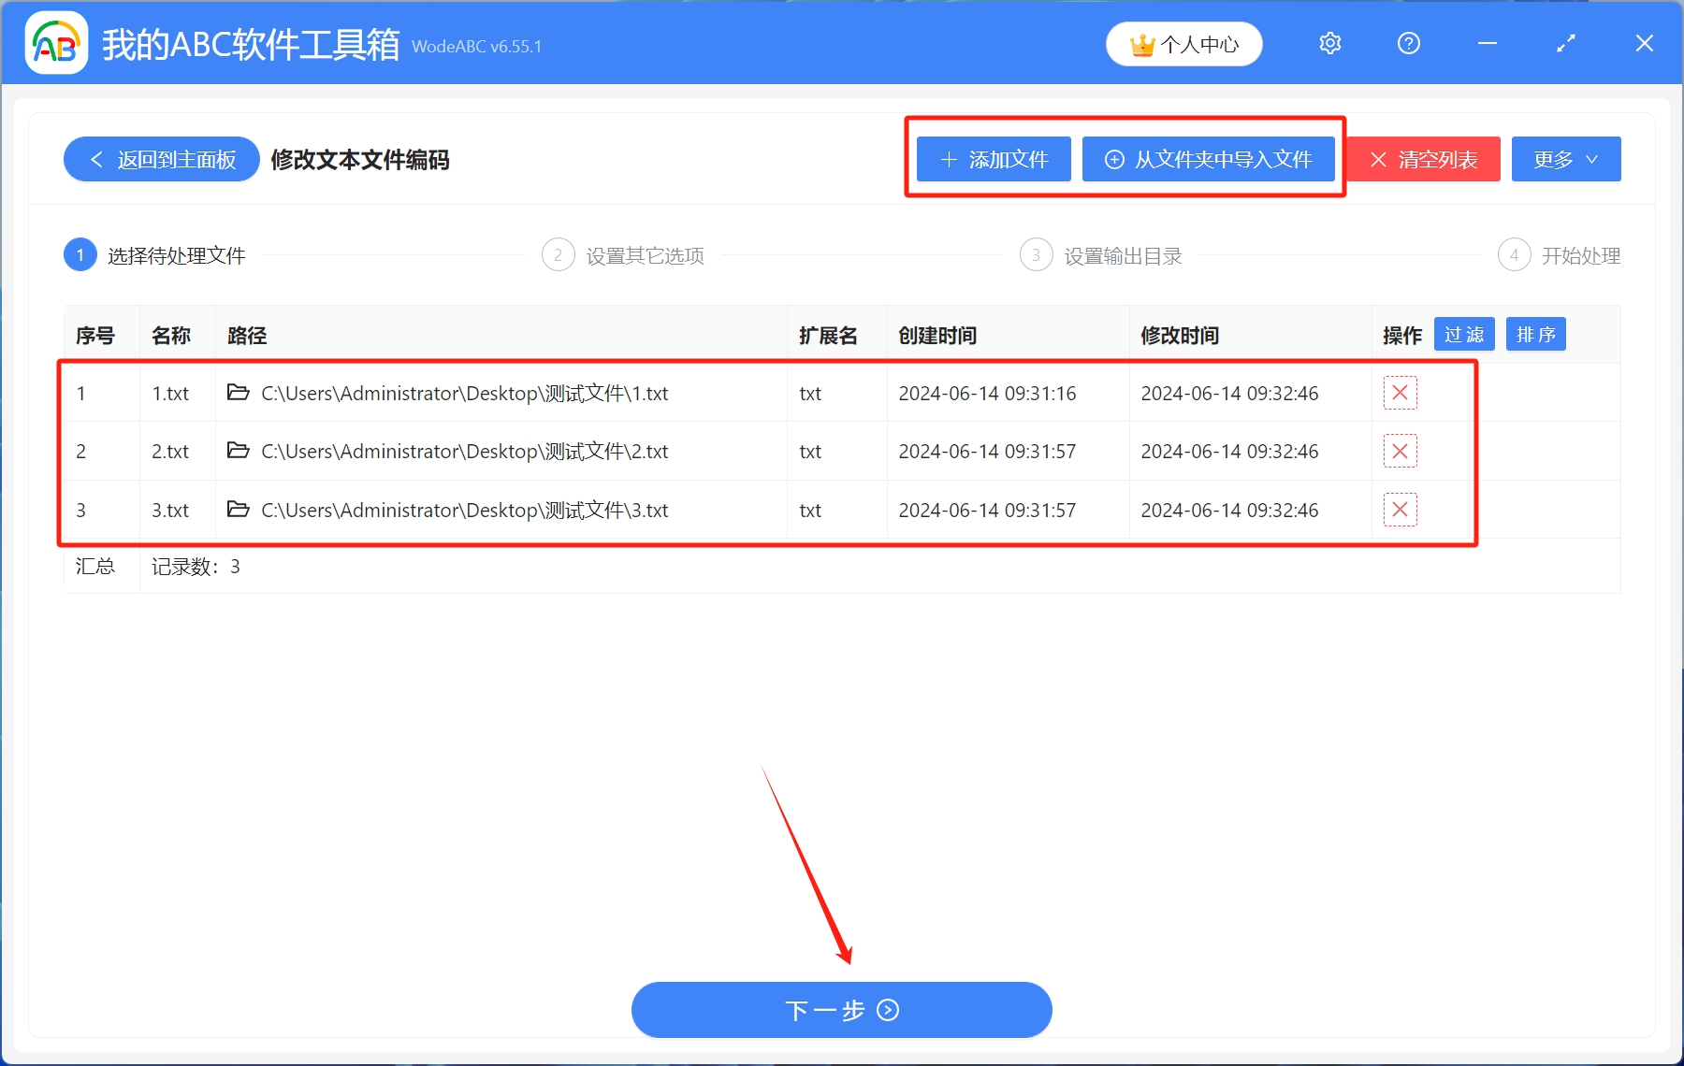Click the plus icon on 添加文件 button
1684x1066 pixels.
tap(948, 159)
